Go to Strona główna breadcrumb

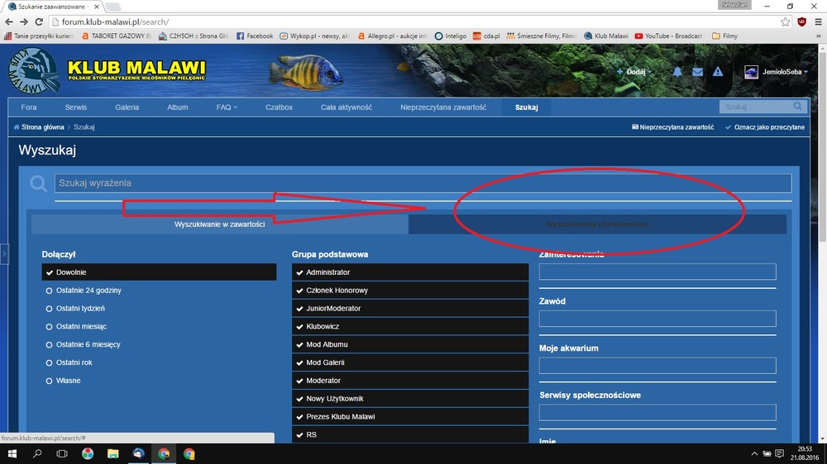39,127
